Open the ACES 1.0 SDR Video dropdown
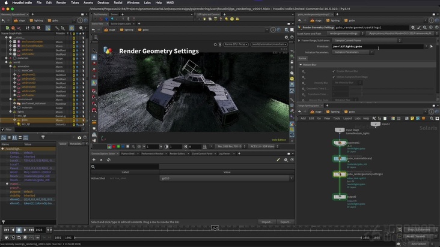This screenshot has height=247, width=440. point(264,146)
